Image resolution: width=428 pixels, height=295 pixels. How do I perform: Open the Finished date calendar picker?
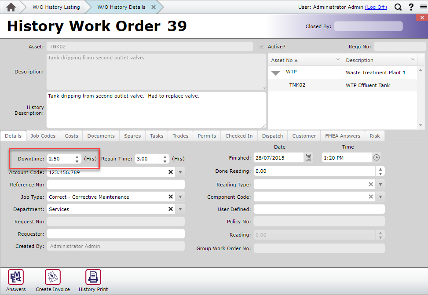point(308,158)
